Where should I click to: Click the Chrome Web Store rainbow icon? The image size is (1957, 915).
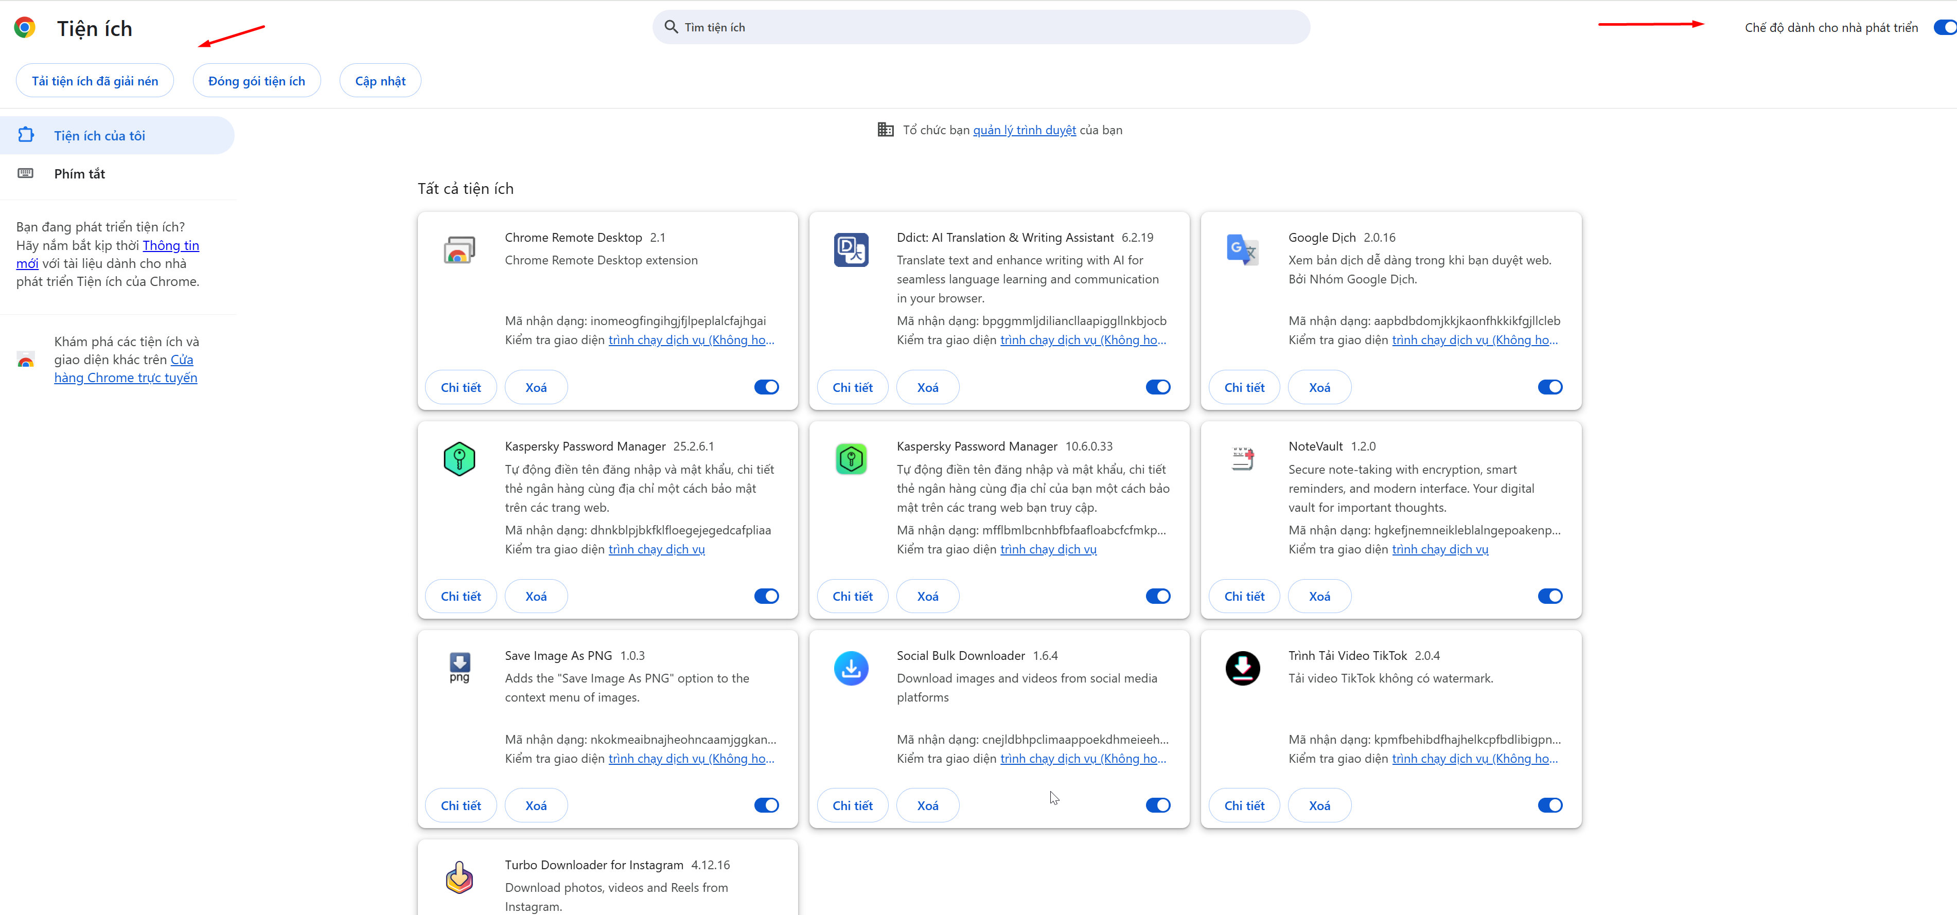tap(26, 360)
